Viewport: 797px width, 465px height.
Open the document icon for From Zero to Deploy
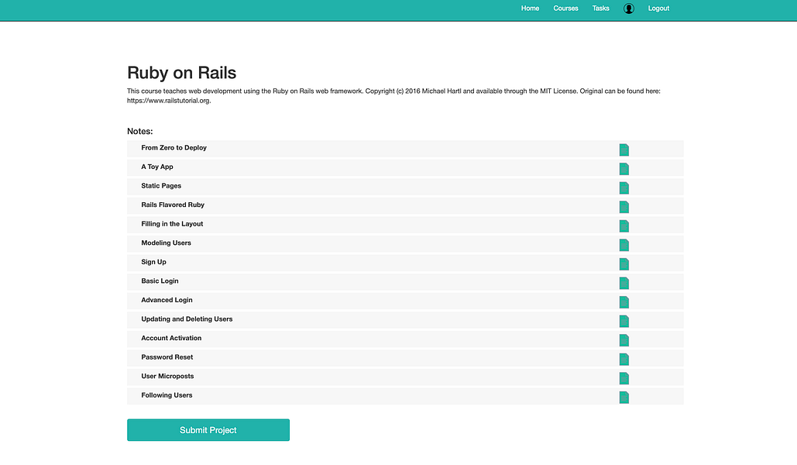[x=624, y=150]
